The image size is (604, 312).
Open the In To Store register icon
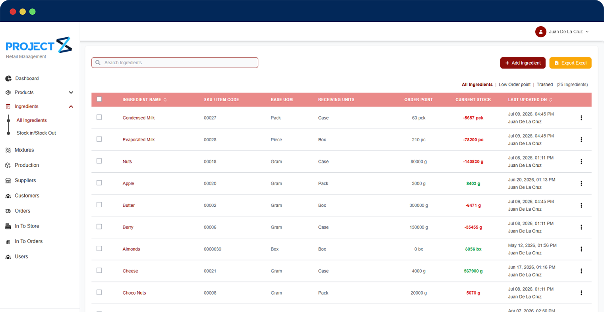pos(8,226)
